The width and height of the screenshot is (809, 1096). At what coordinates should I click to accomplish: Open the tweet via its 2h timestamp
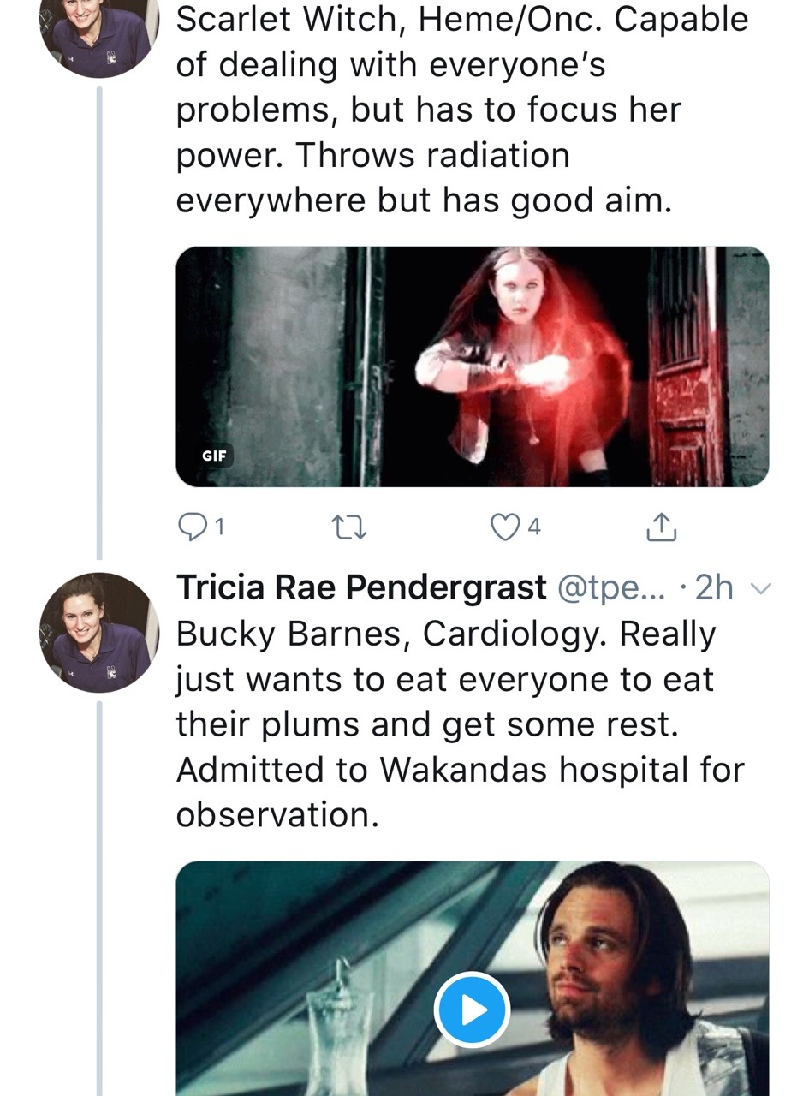pos(714,587)
